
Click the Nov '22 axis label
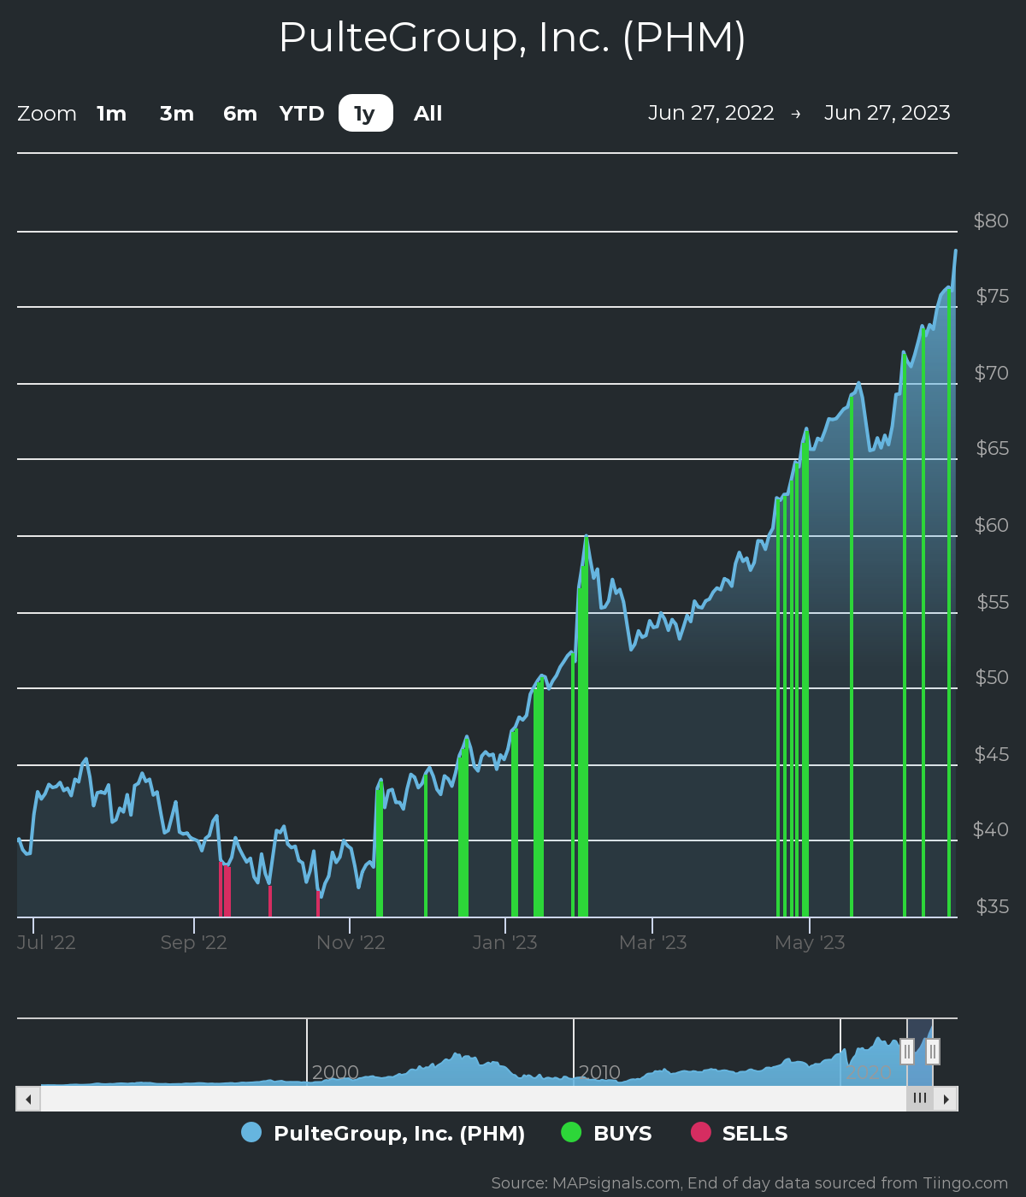point(351,942)
